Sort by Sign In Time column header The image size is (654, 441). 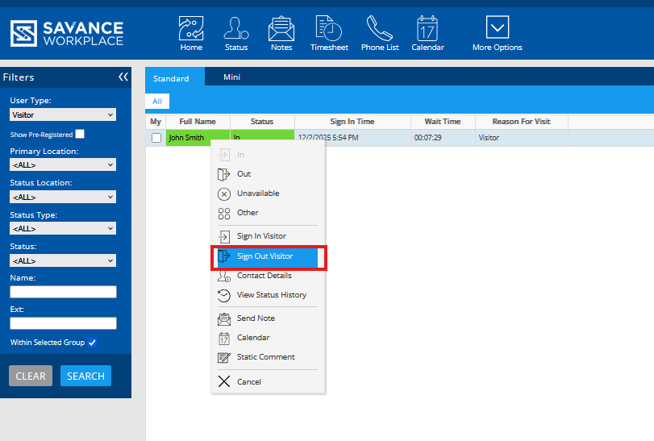coord(352,122)
